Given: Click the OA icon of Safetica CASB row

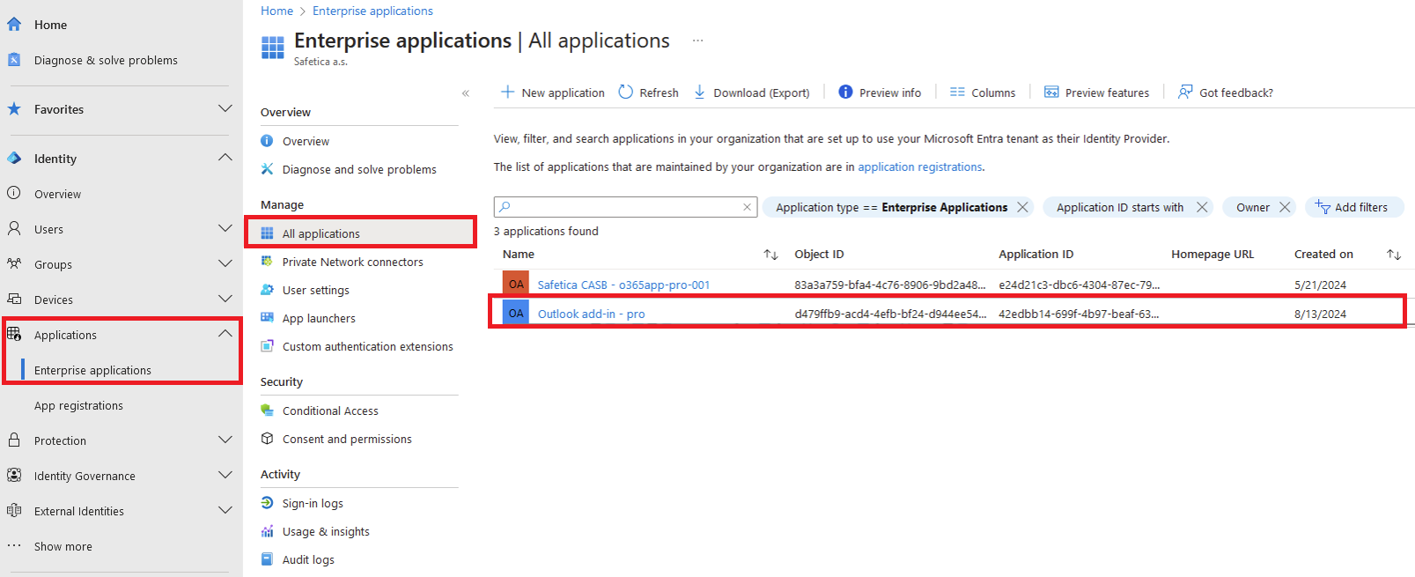Looking at the screenshot, I should pos(516,284).
